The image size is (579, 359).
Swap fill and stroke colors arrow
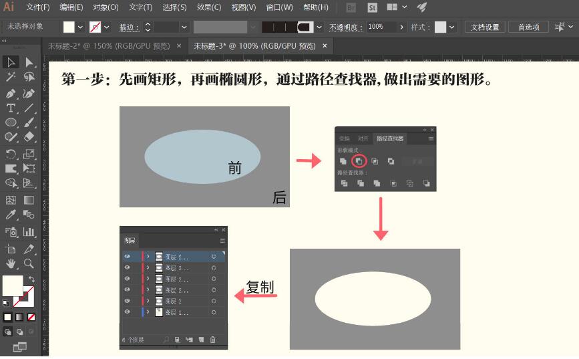[31, 279]
